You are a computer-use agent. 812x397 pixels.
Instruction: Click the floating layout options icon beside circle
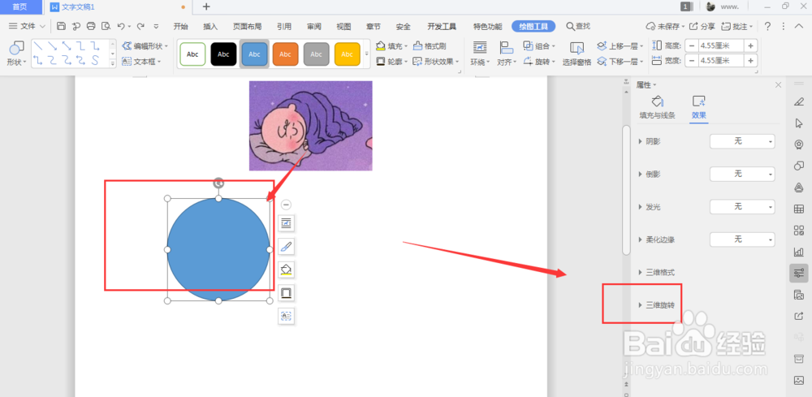point(286,223)
